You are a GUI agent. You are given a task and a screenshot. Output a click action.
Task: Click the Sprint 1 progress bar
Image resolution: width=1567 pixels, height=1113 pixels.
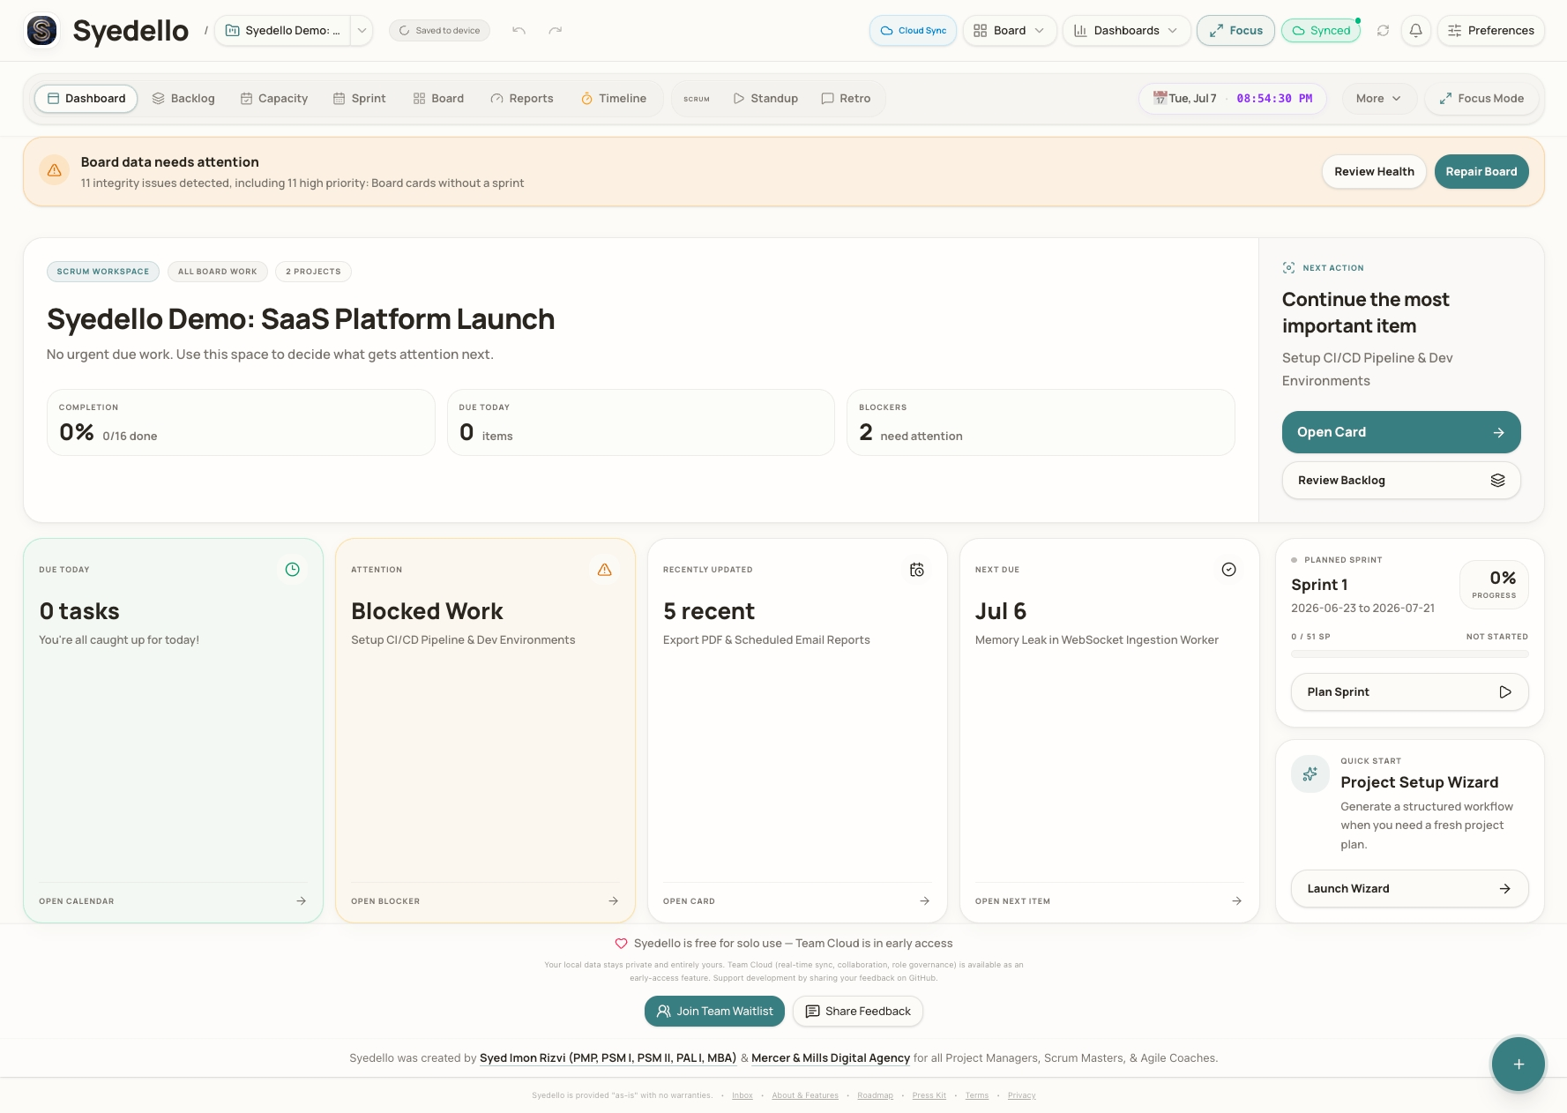click(1409, 654)
